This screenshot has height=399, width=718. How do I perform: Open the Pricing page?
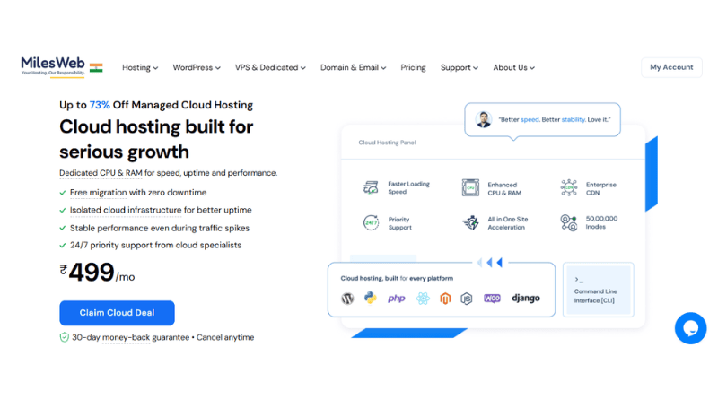(x=413, y=68)
